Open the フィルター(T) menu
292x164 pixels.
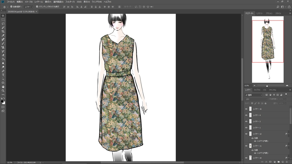coord(70,2)
